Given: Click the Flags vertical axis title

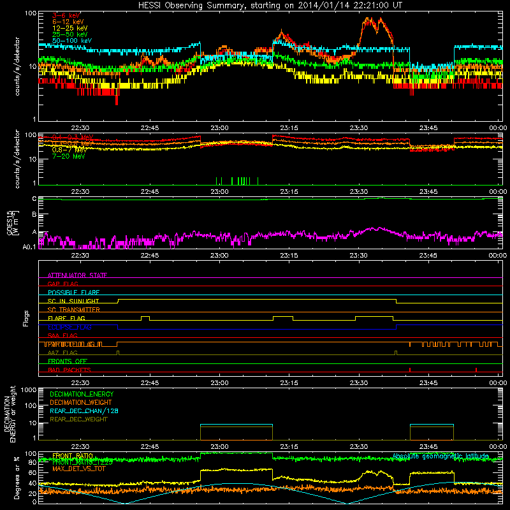Looking at the screenshot, I should [25, 318].
